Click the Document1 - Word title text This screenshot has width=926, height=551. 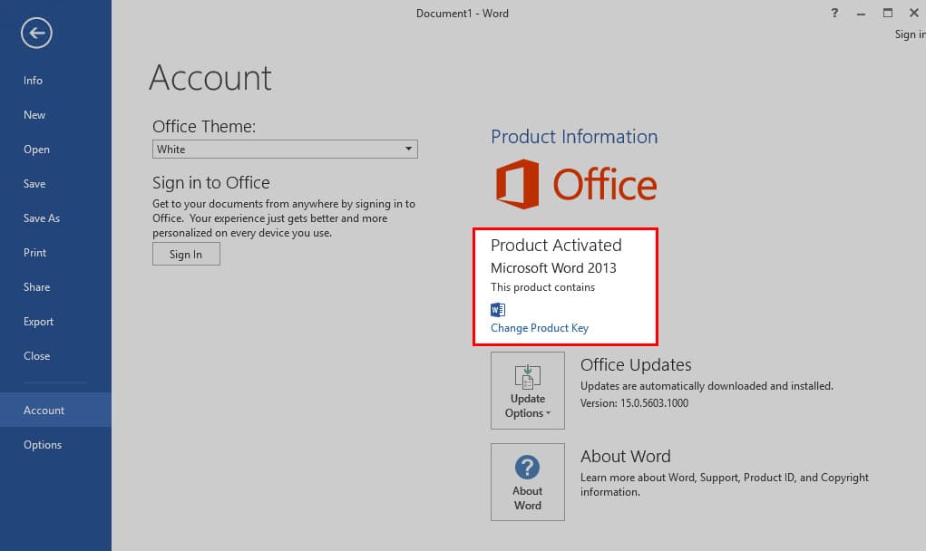tap(462, 13)
